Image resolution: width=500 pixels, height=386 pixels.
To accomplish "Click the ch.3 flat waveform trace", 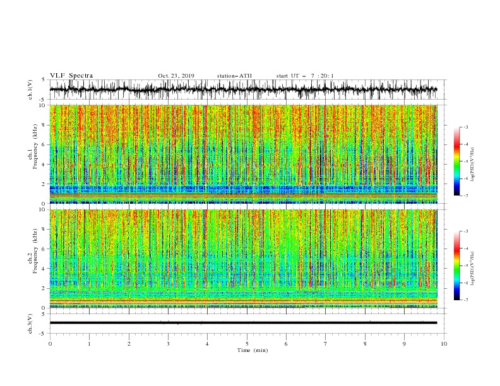I will pyautogui.click(x=244, y=323).
